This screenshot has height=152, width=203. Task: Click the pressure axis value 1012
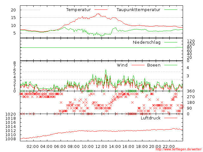tap(10, 131)
